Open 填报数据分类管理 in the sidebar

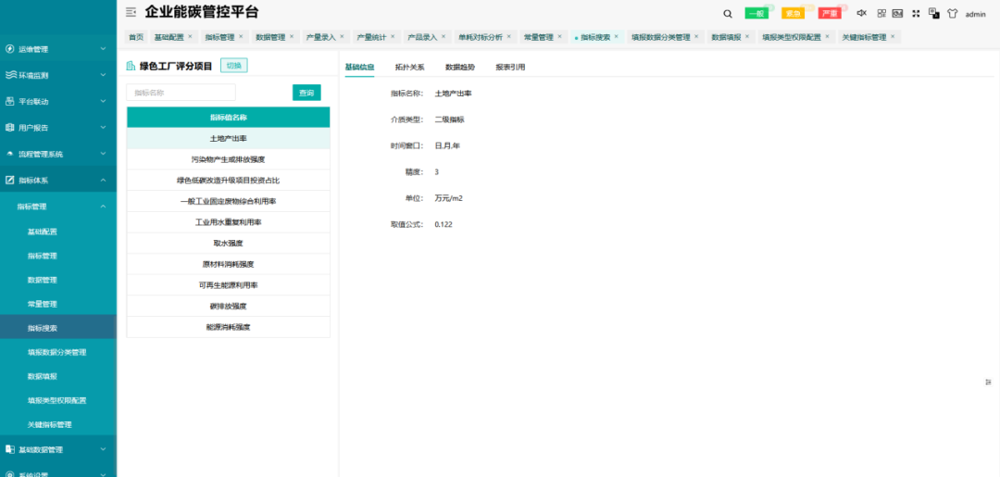[58, 352]
